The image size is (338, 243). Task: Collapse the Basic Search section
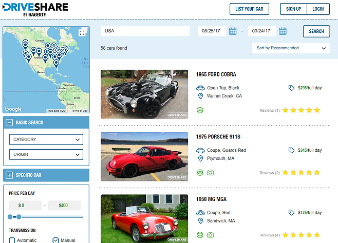click(x=9, y=123)
